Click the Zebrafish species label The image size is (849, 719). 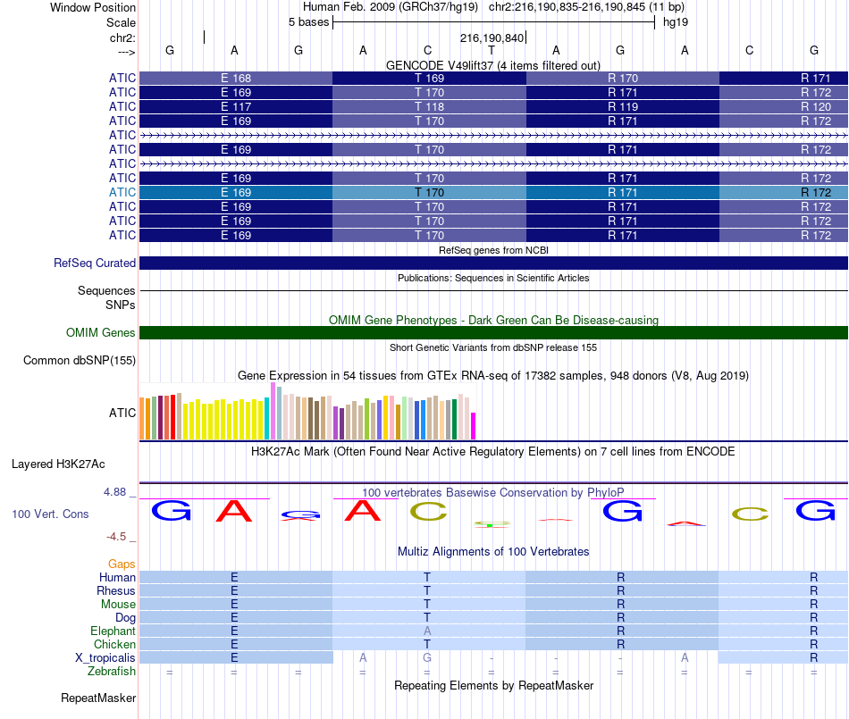[x=112, y=671]
